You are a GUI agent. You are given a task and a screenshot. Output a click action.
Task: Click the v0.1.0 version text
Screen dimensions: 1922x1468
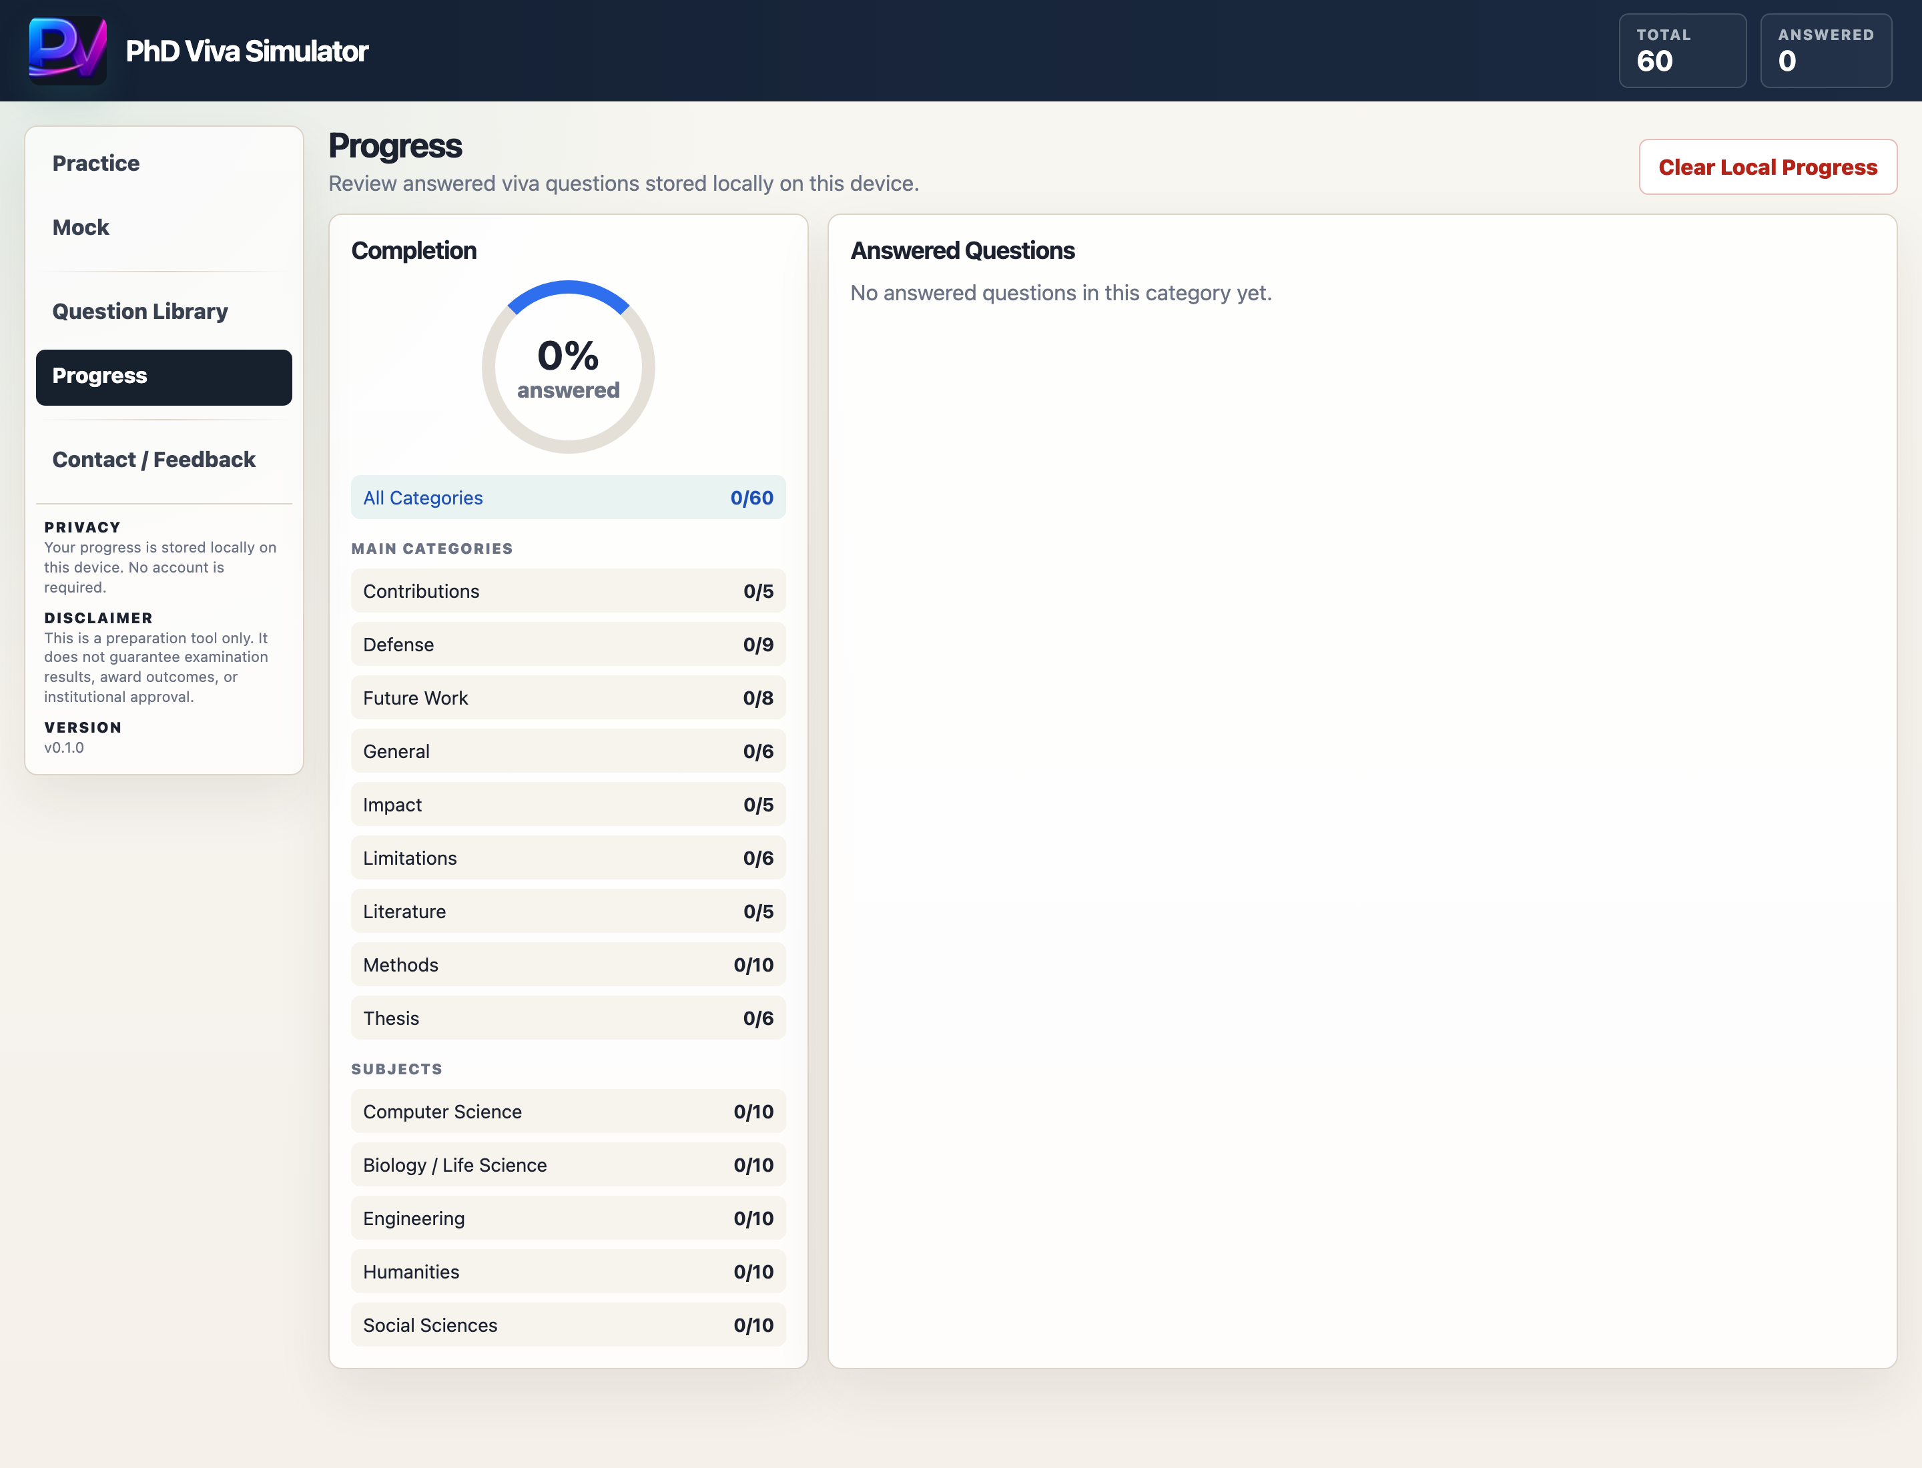pyautogui.click(x=64, y=747)
